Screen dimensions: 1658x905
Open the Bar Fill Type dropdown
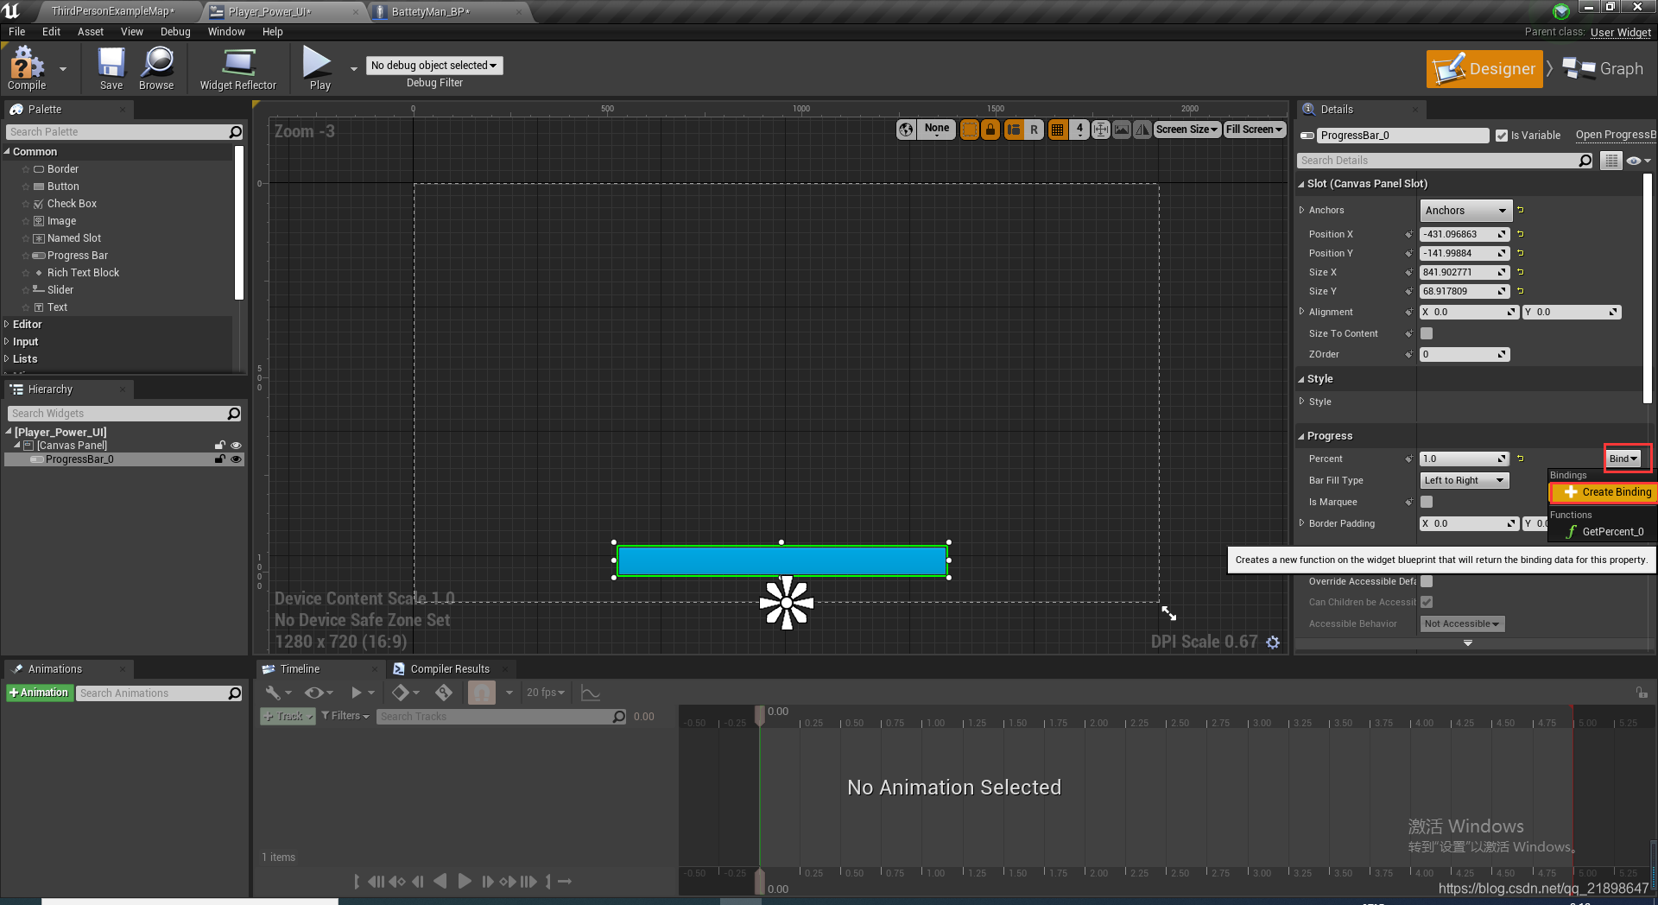click(1464, 480)
